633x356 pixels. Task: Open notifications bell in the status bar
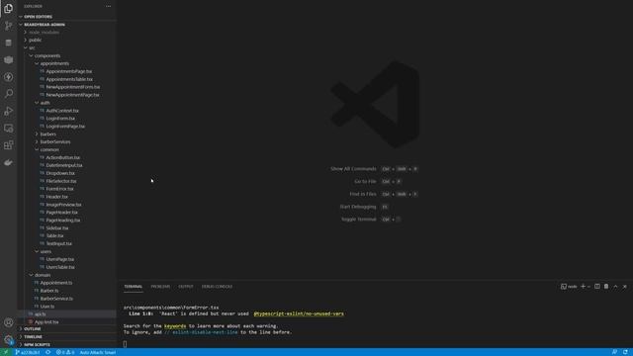[x=625, y=352]
